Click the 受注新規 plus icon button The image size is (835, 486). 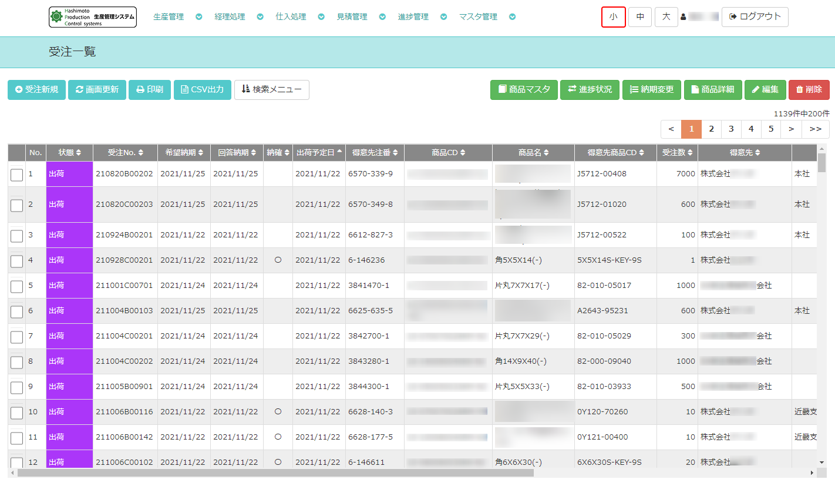coord(36,90)
